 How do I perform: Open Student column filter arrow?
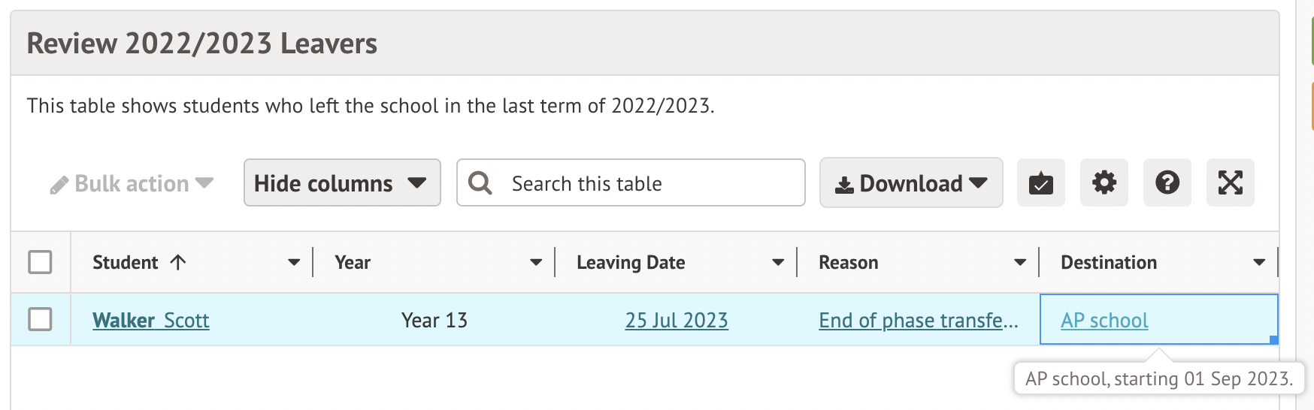point(294,262)
